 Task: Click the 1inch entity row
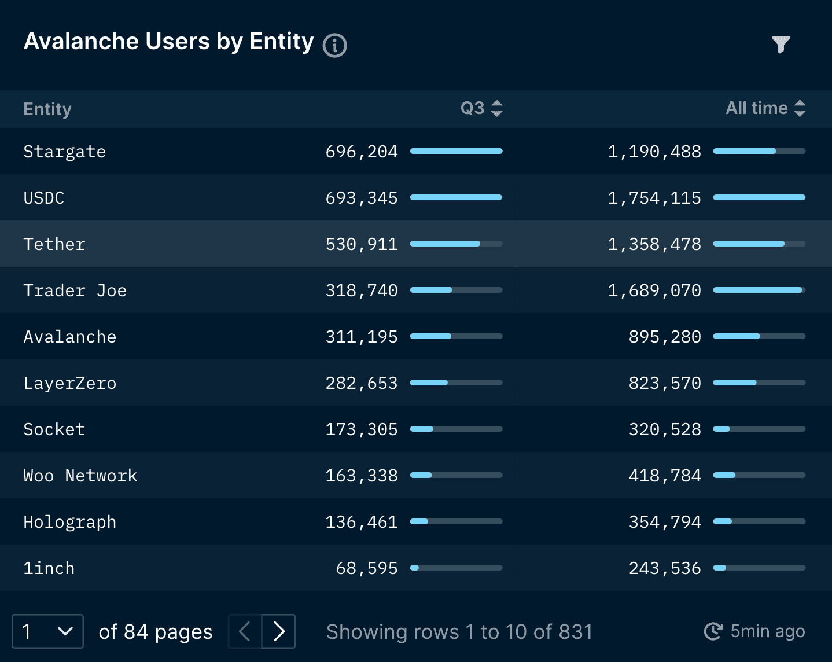tap(416, 568)
